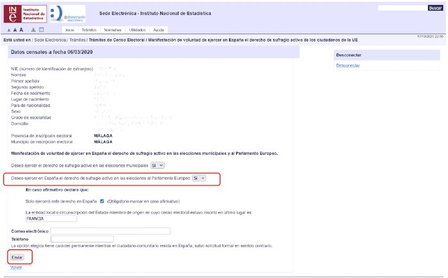This screenshot has width=448, height=278.
Task: Select the medium text size A
Action: coord(15,30)
